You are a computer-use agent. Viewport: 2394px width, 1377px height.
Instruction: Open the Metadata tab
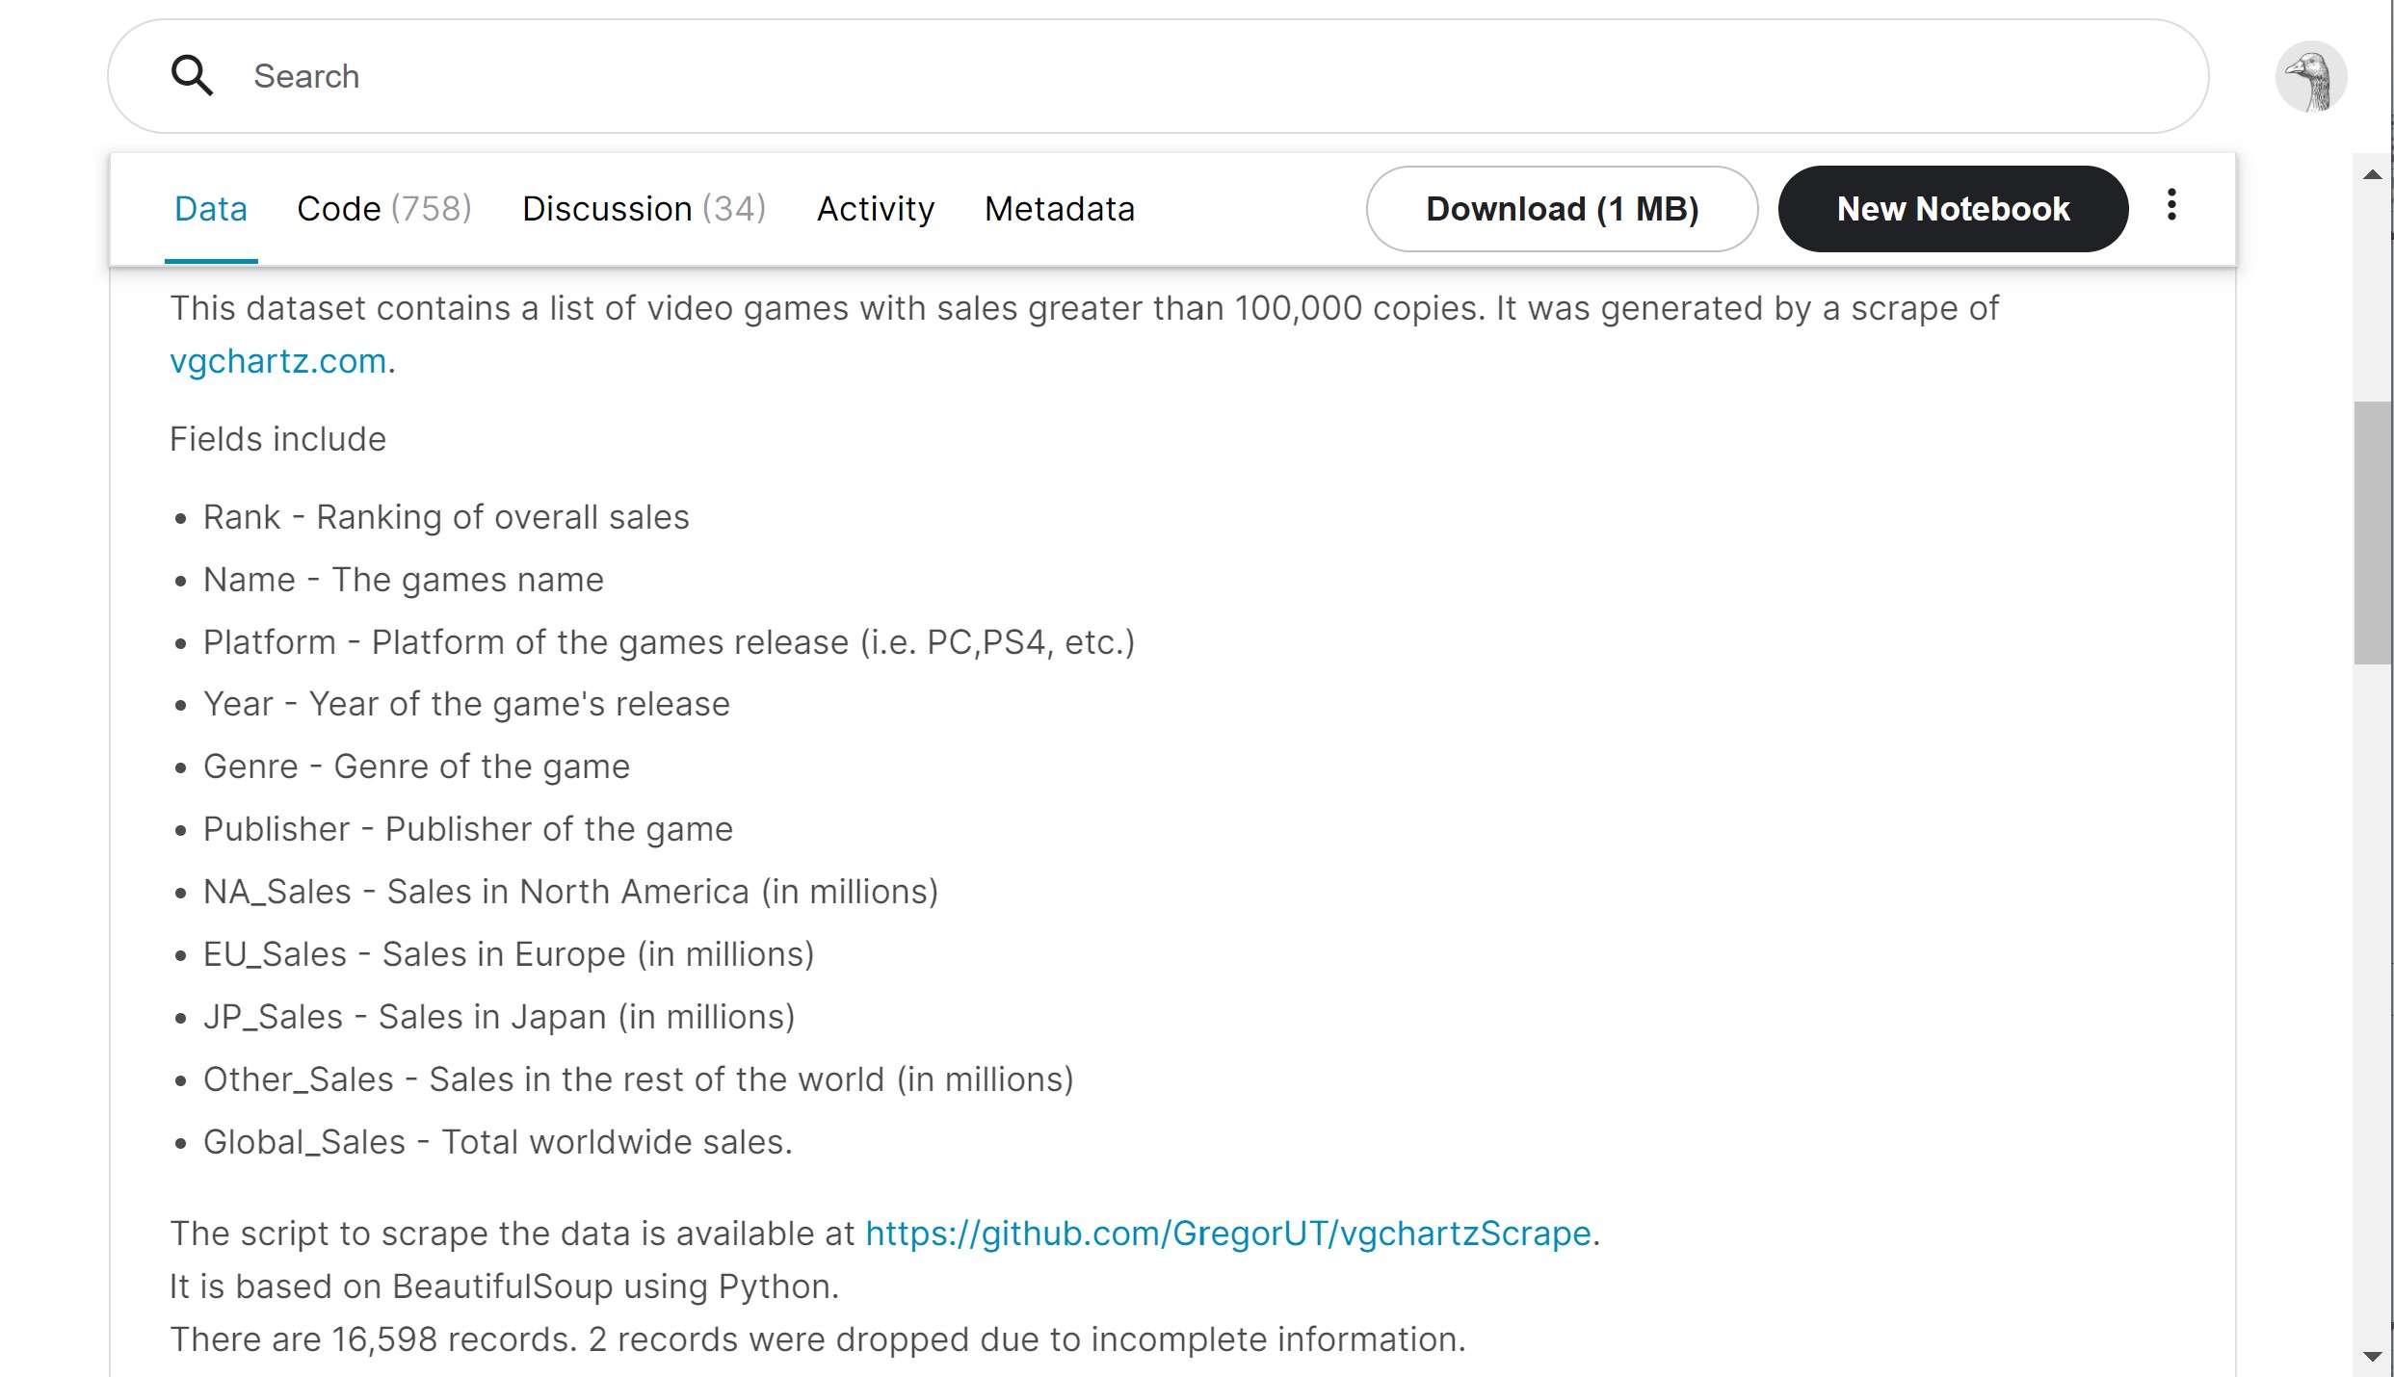[1059, 208]
